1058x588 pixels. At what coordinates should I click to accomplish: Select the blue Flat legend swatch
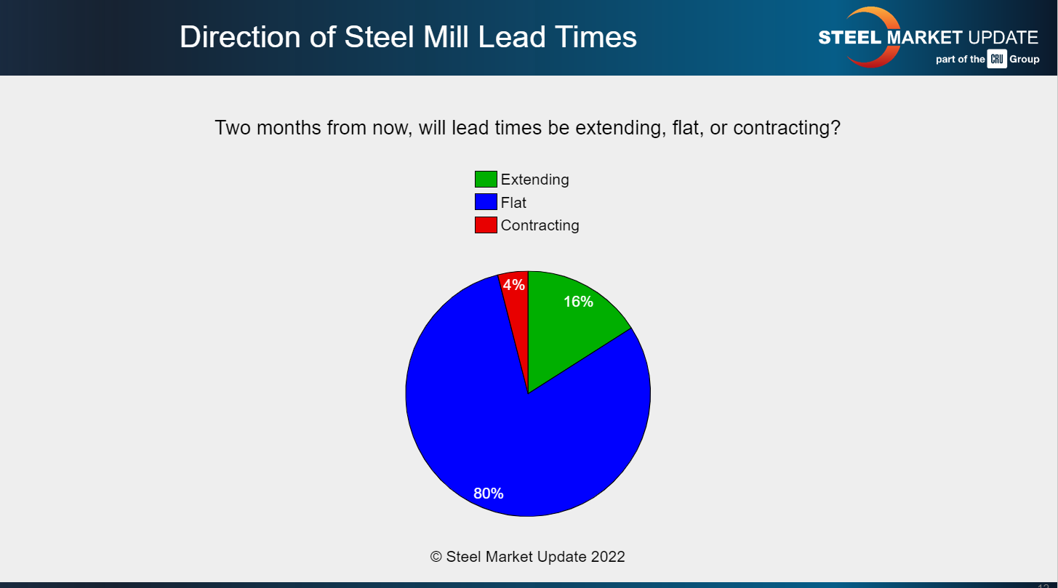(486, 202)
